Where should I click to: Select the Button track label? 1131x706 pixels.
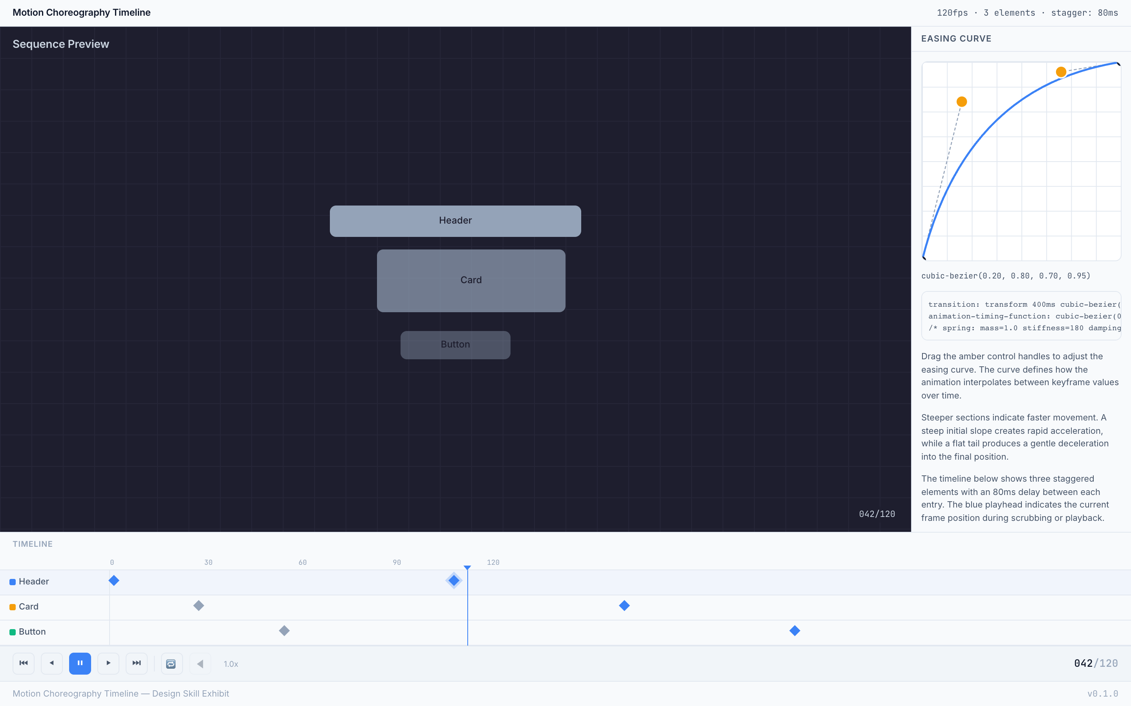(32, 631)
